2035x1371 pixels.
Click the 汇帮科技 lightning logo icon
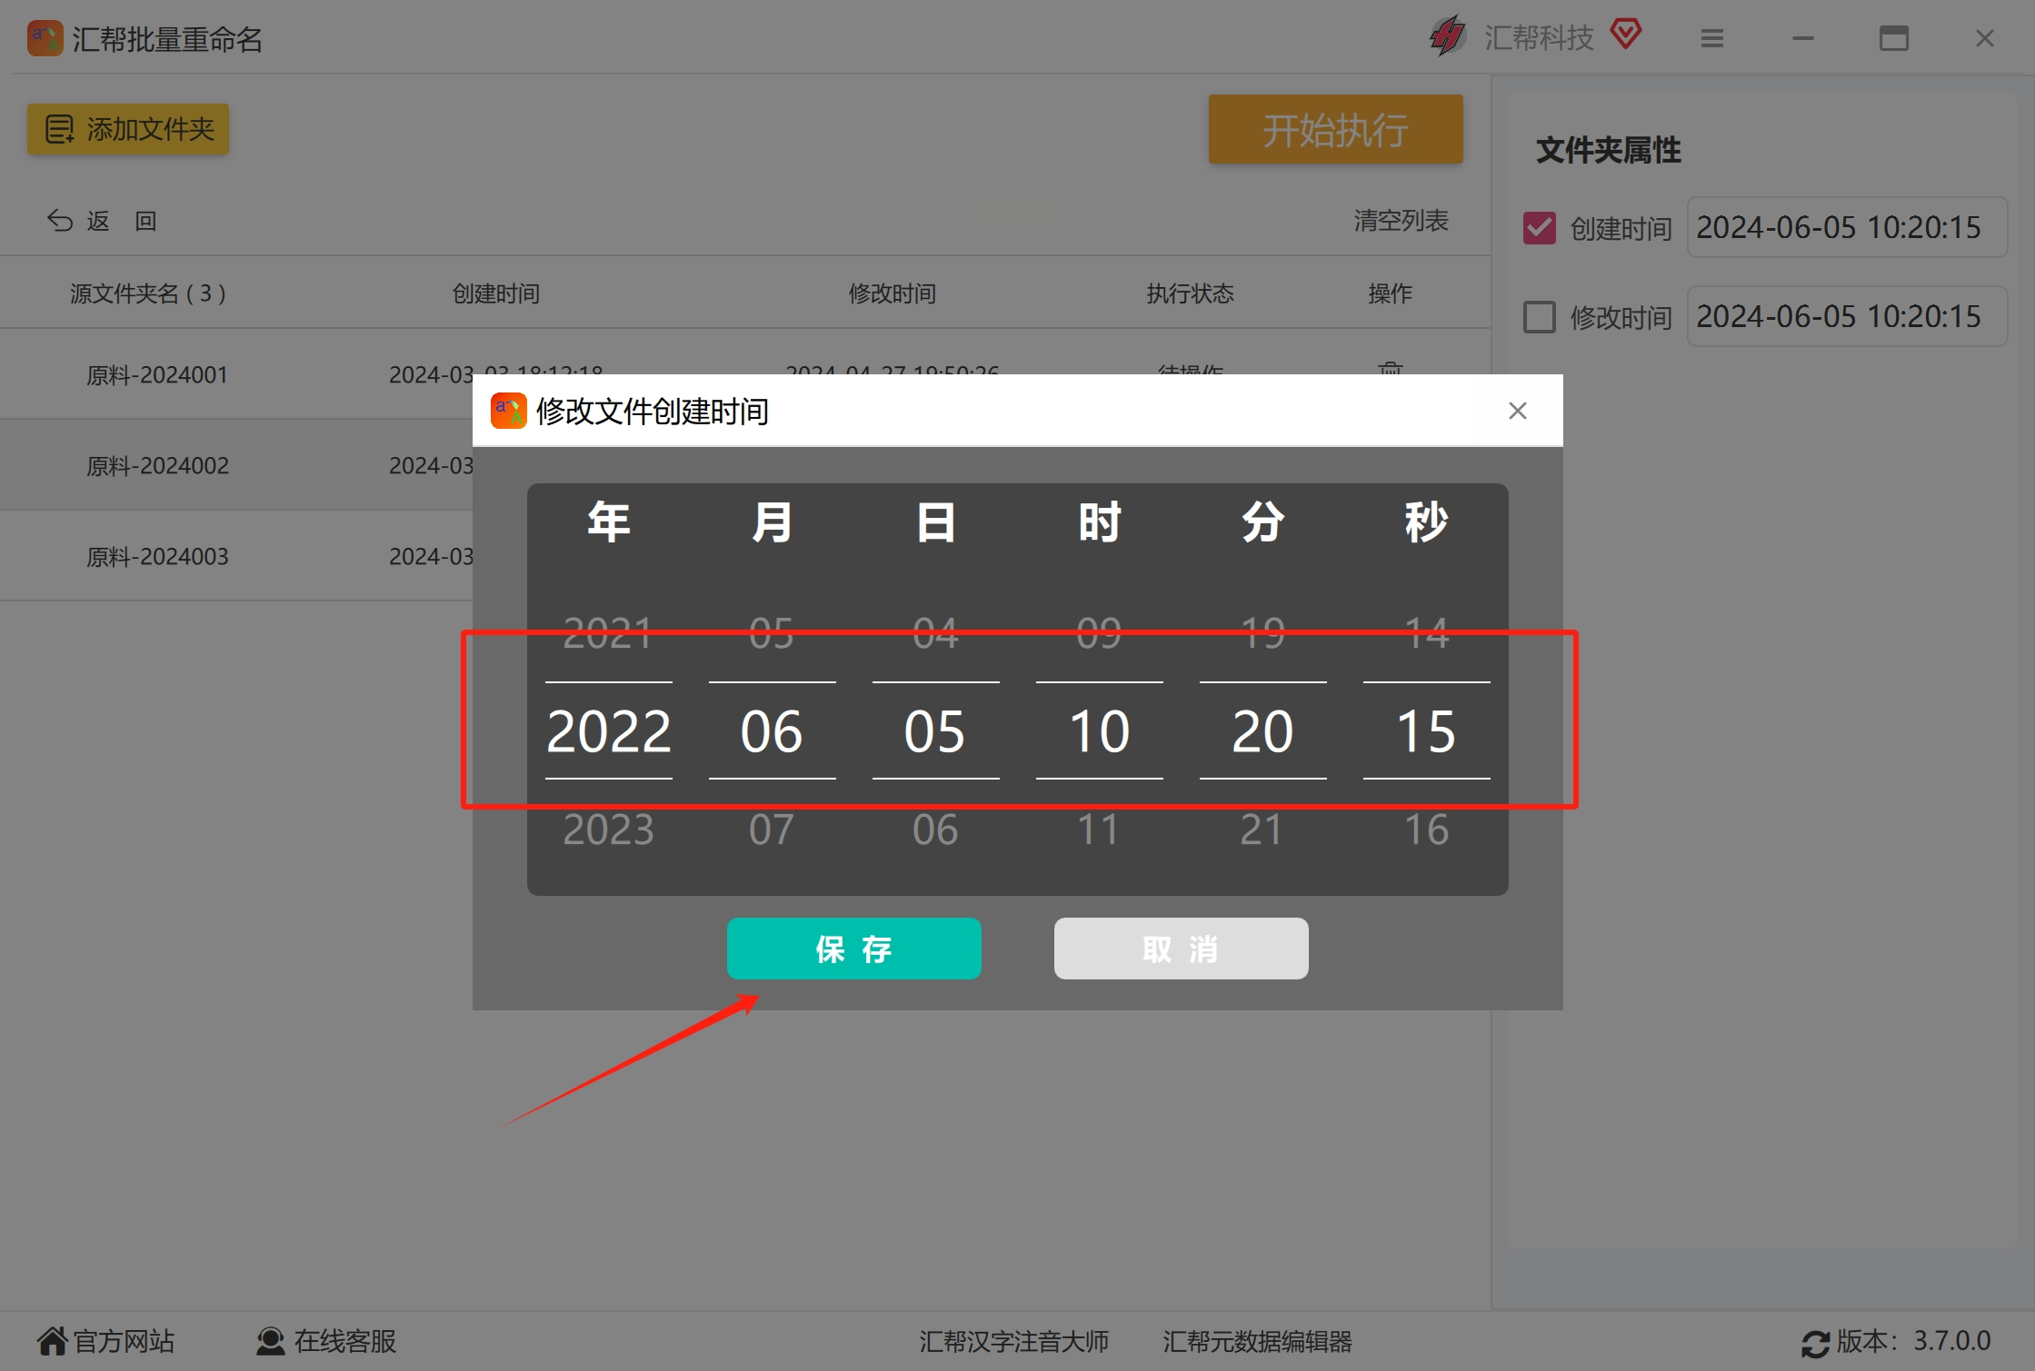pyautogui.click(x=1447, y=37)
